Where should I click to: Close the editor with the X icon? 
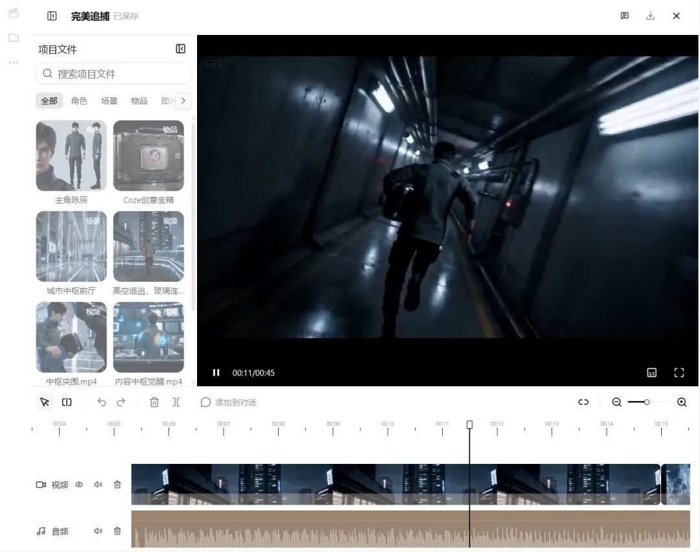676,16
